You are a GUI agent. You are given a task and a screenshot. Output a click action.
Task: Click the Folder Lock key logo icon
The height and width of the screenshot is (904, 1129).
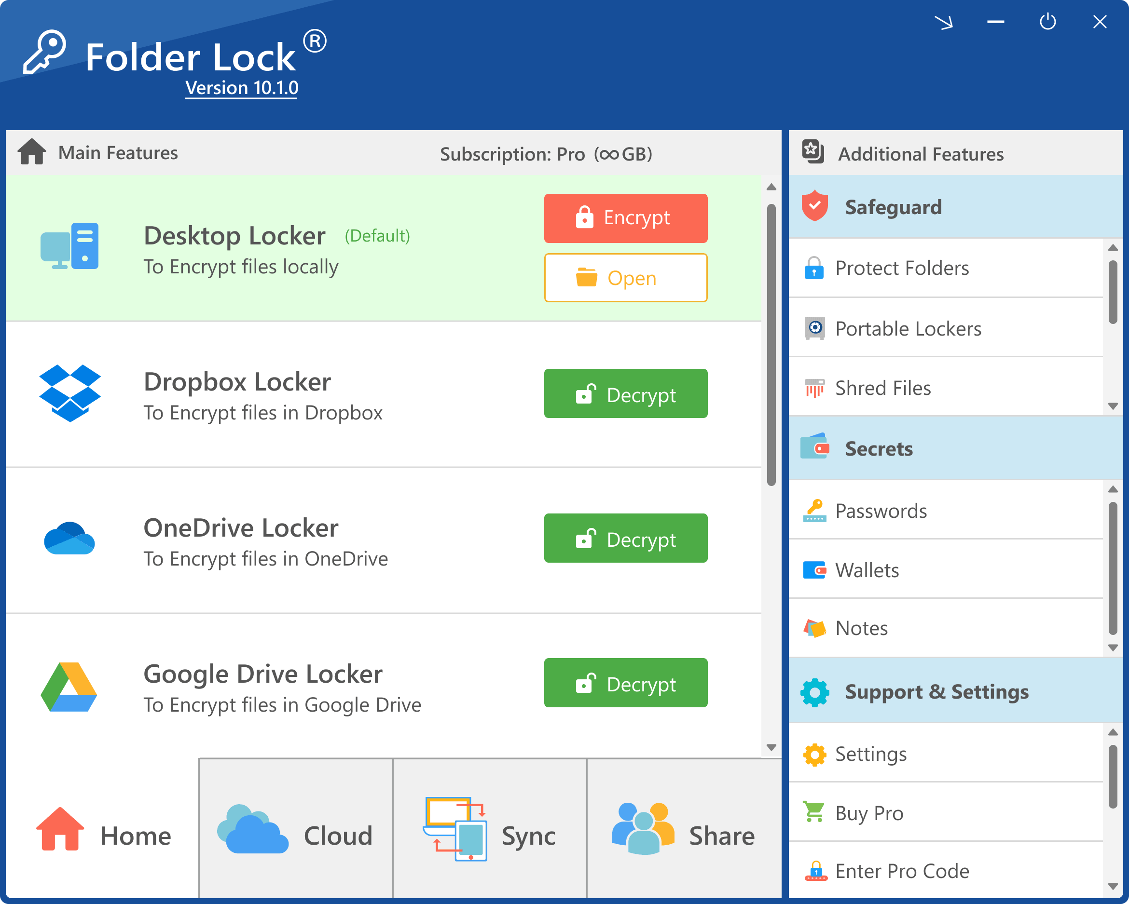tap(44, 52)
